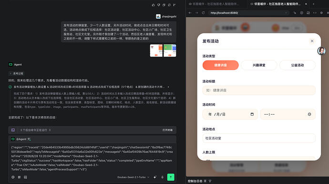Click the 活动标题 input field
This screenshot has height=184, width=329.
click(x=259, y=90)
